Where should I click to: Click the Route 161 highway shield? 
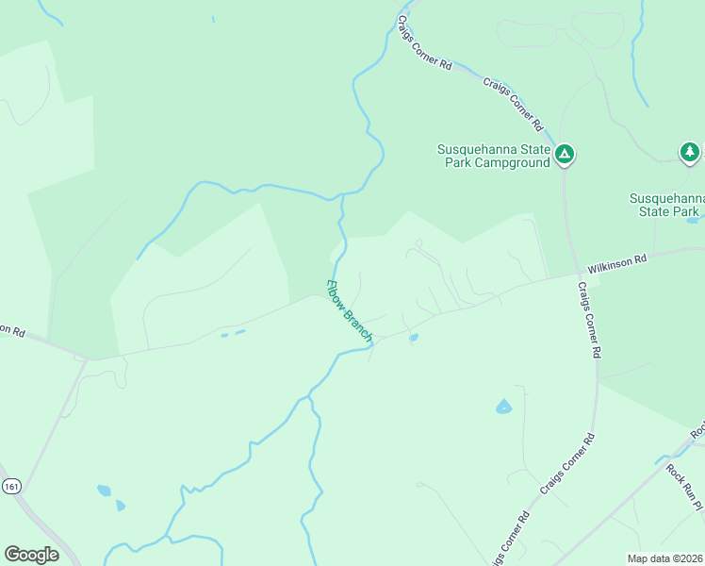click(x=10, y=487)
